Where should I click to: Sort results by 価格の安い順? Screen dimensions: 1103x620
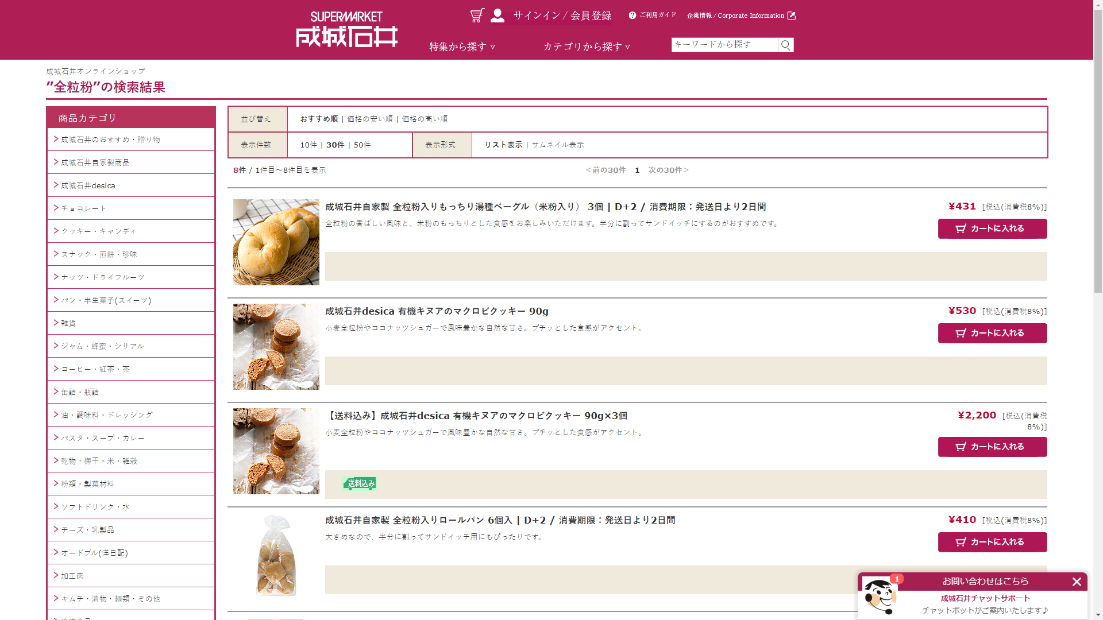pos(369,119)
